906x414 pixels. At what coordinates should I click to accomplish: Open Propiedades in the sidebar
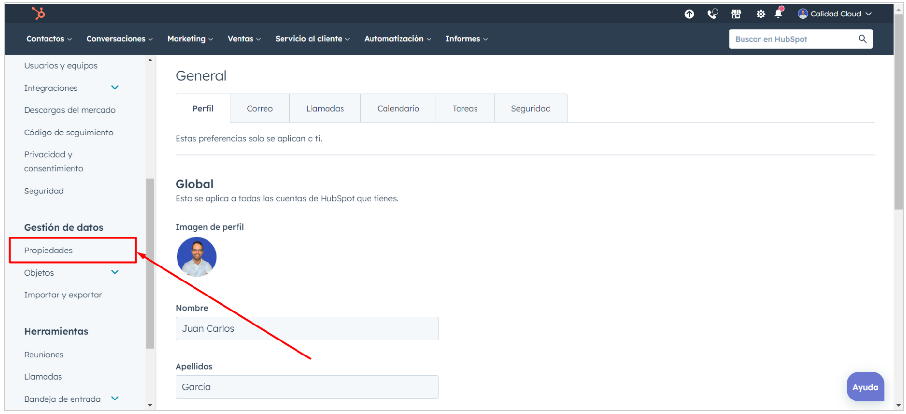(x=48, y=251)
